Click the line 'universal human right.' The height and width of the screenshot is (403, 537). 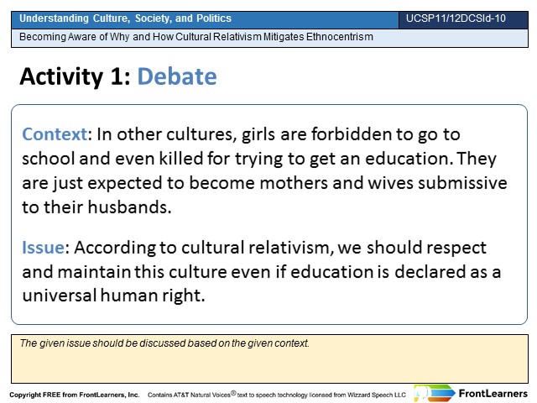pyautogui.click(x=114, y=296)
